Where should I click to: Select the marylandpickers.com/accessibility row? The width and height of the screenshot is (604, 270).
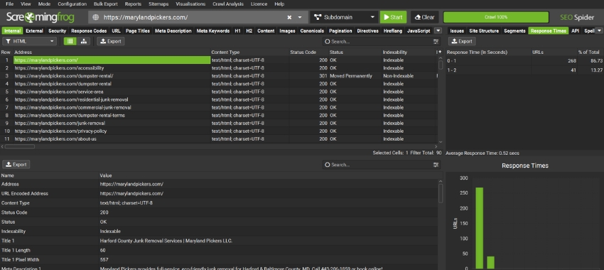[x=219, y=67]
